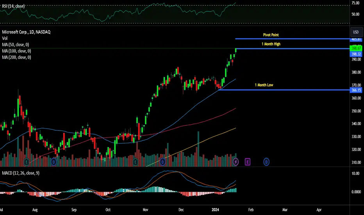Click the 1 Month Low label
Viewport: 364px width, 215px height.
264,85
